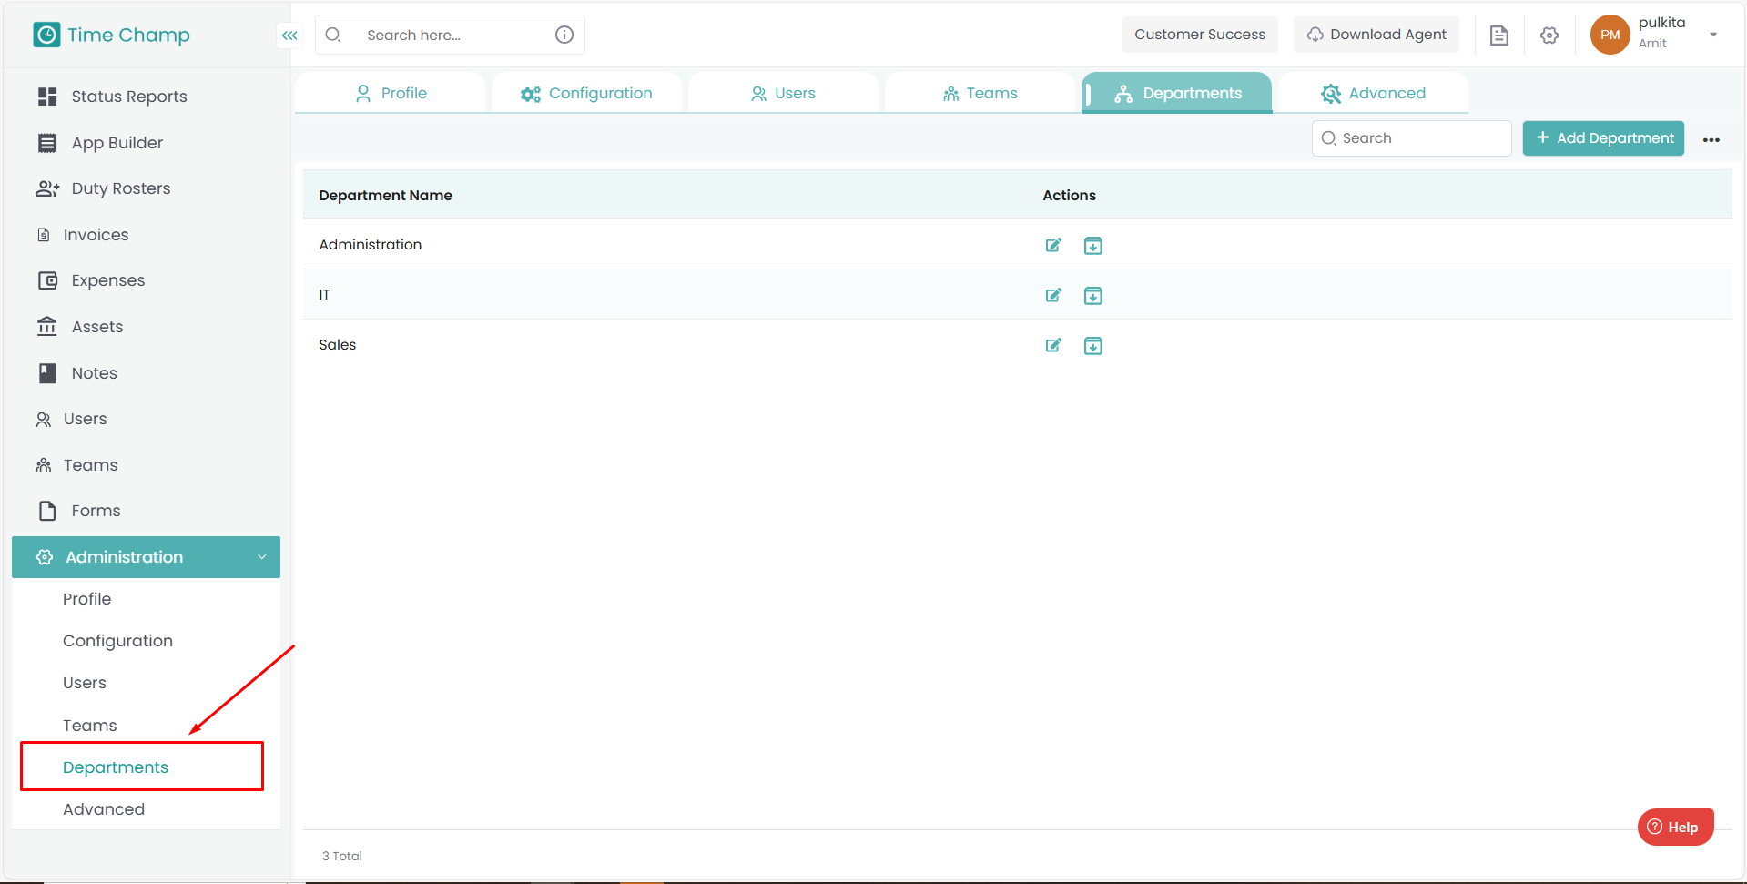The height and width of the screenshot is (884, 1747).
Task: Click the red Help button
Action: tap(1675, 827)
